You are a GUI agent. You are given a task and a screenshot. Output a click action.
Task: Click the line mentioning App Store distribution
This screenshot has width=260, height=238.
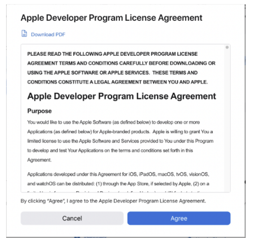point(118,184)
